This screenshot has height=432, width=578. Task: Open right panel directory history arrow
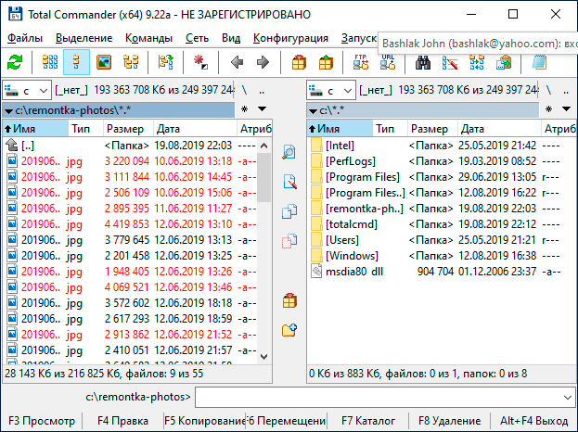pos(567,109)
